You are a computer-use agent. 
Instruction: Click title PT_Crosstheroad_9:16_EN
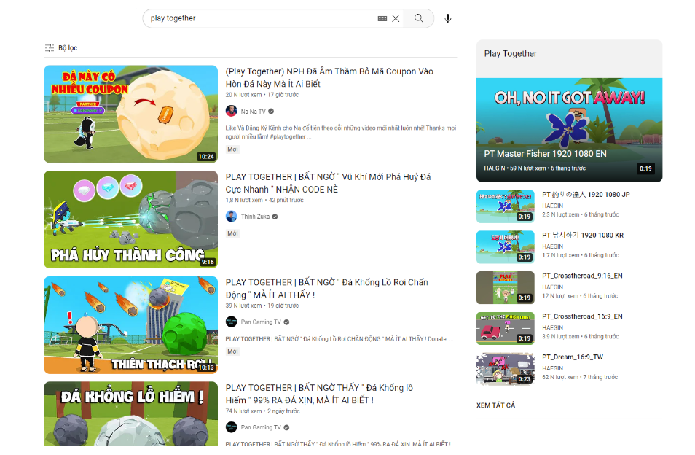pos(582,276)
